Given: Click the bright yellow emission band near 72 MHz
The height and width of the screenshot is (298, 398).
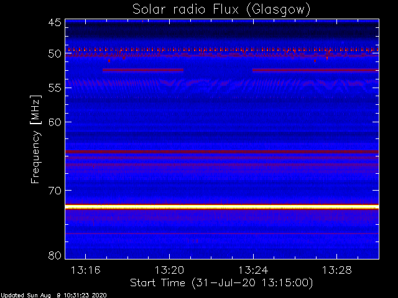Looking at the screenshot, I should tap(222, 207).
